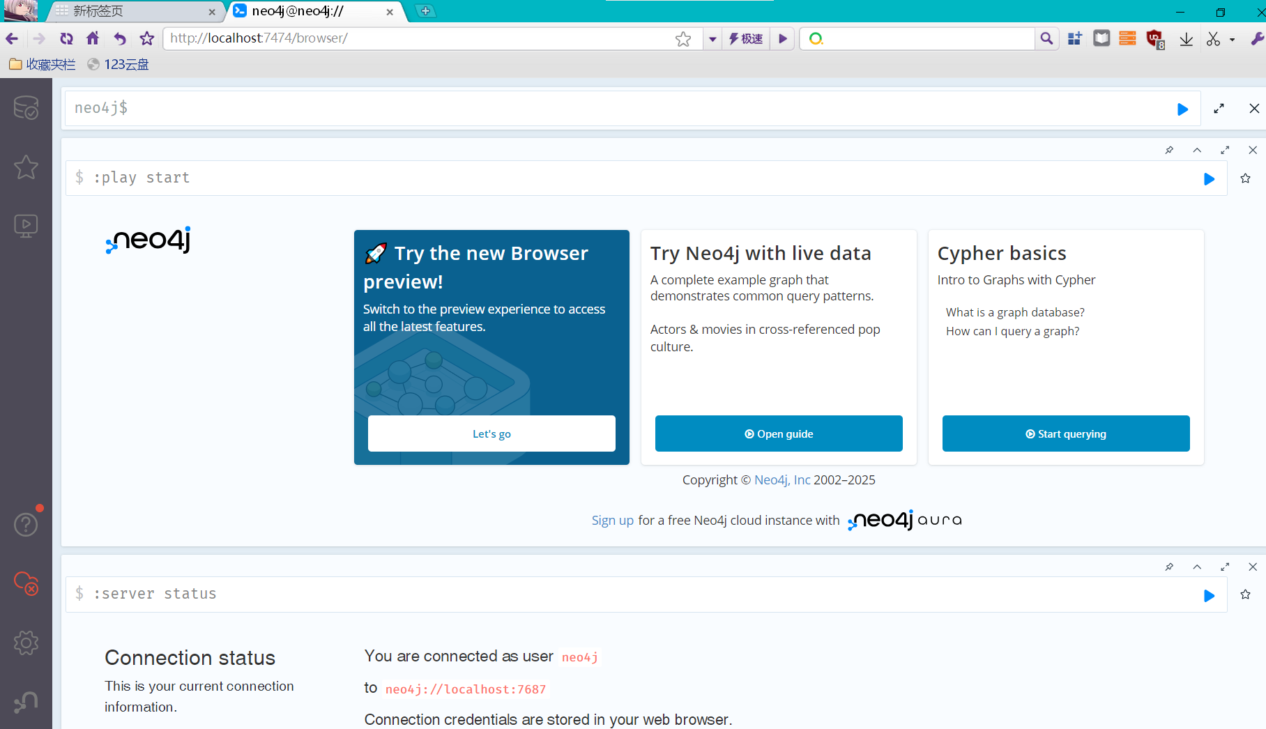Open the About Neo4j sidebar icon
The width and height of the screenshot is (1266, 729).
tap(26, 702)
